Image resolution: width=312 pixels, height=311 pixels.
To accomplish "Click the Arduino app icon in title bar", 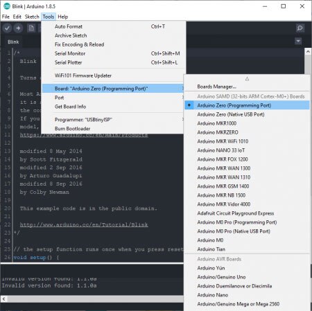I will (x=6, y=6).
